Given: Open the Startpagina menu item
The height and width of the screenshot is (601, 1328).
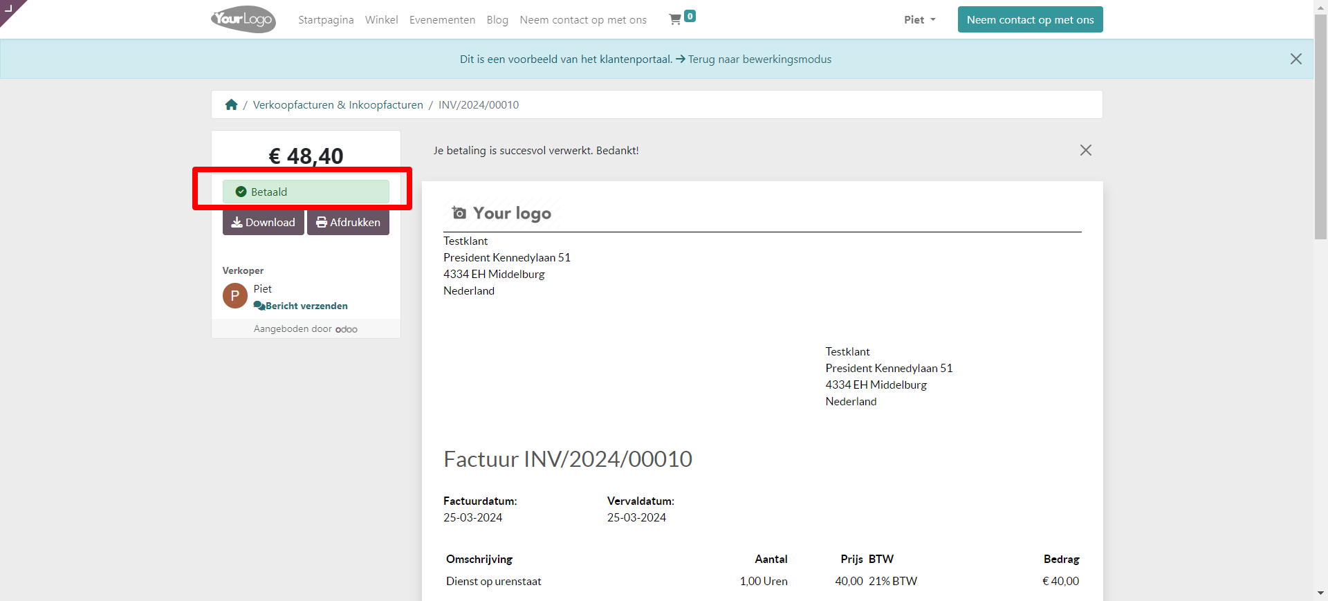Looking at the screenshot, I should click(x=326, y=19).
